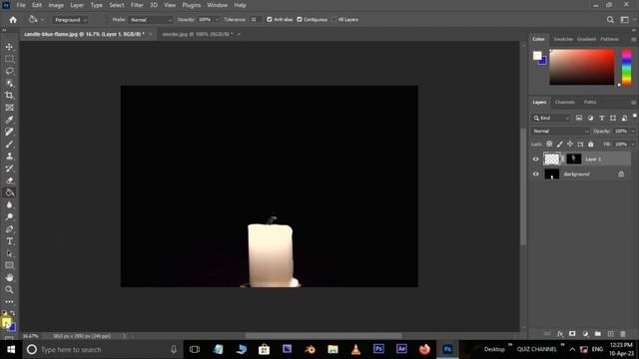Hide the Background layer eye icon
The image size is (639, 359).
click(x=536, y=174)
